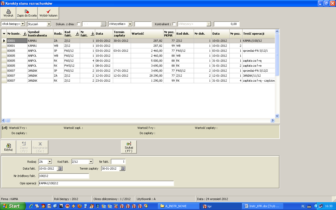Open Windows Media Player quick launch icon
The width and height of the screenshot is (336, 210).
tap(146, 206)
